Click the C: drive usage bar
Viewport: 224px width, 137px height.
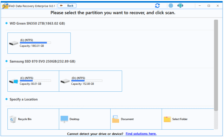point(35,81)
